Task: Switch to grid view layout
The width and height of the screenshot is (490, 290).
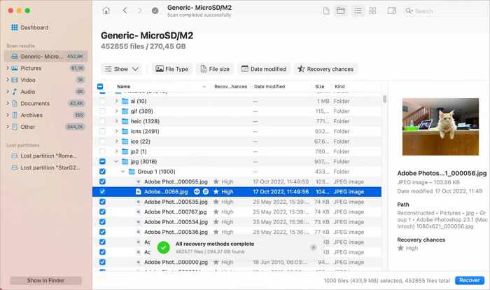Action: [x=372, y=11]
